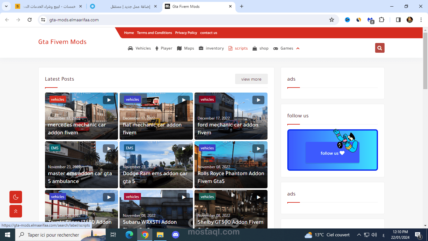Image resolution: width=428 pixels, height=241 pixels.
Task: Click the extension icon with badge 2
Action: click(370, 20)
